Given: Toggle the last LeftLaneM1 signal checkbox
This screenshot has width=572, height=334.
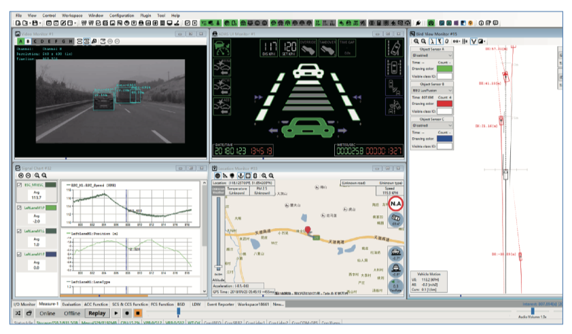Looking at the screenshot, I should click(x=19, y=254).
